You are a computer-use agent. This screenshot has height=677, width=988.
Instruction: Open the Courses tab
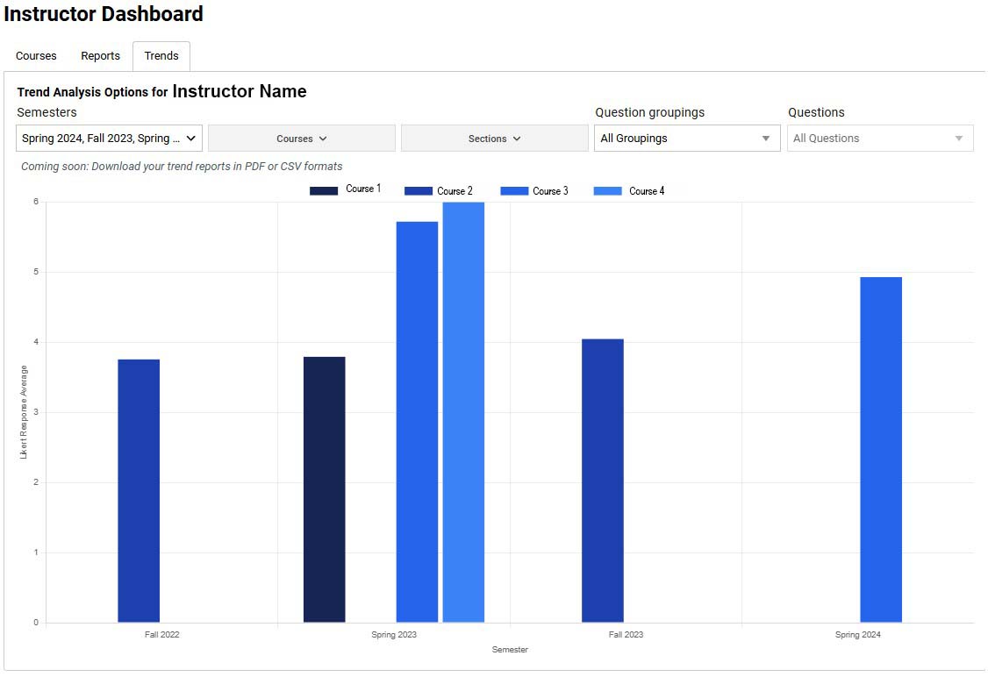[36, 56]
